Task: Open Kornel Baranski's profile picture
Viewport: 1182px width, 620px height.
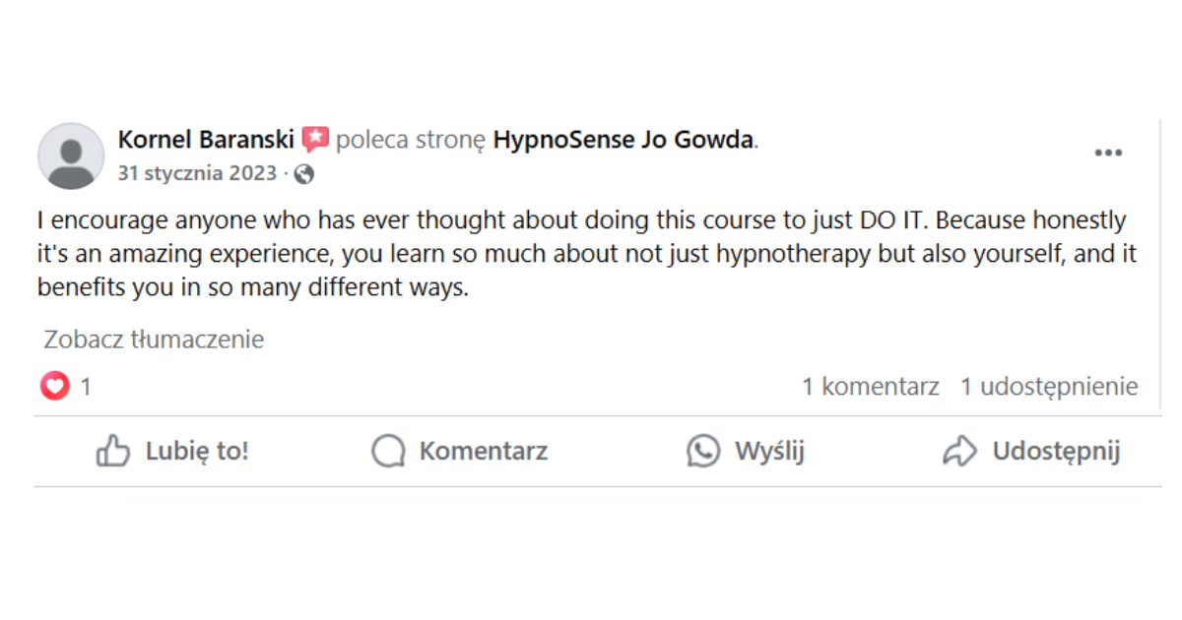Action: pos(71,155)
